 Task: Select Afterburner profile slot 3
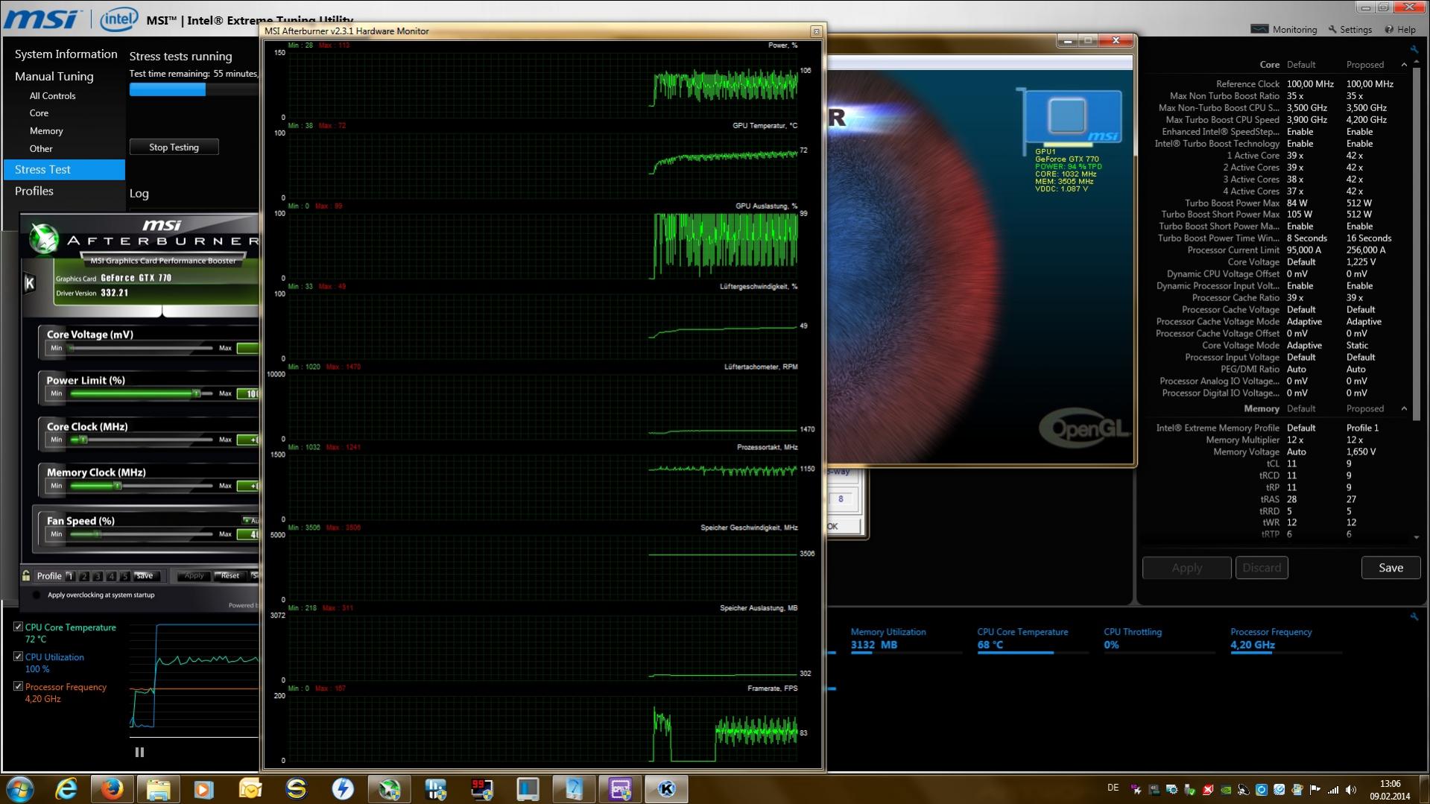[98, 576]
